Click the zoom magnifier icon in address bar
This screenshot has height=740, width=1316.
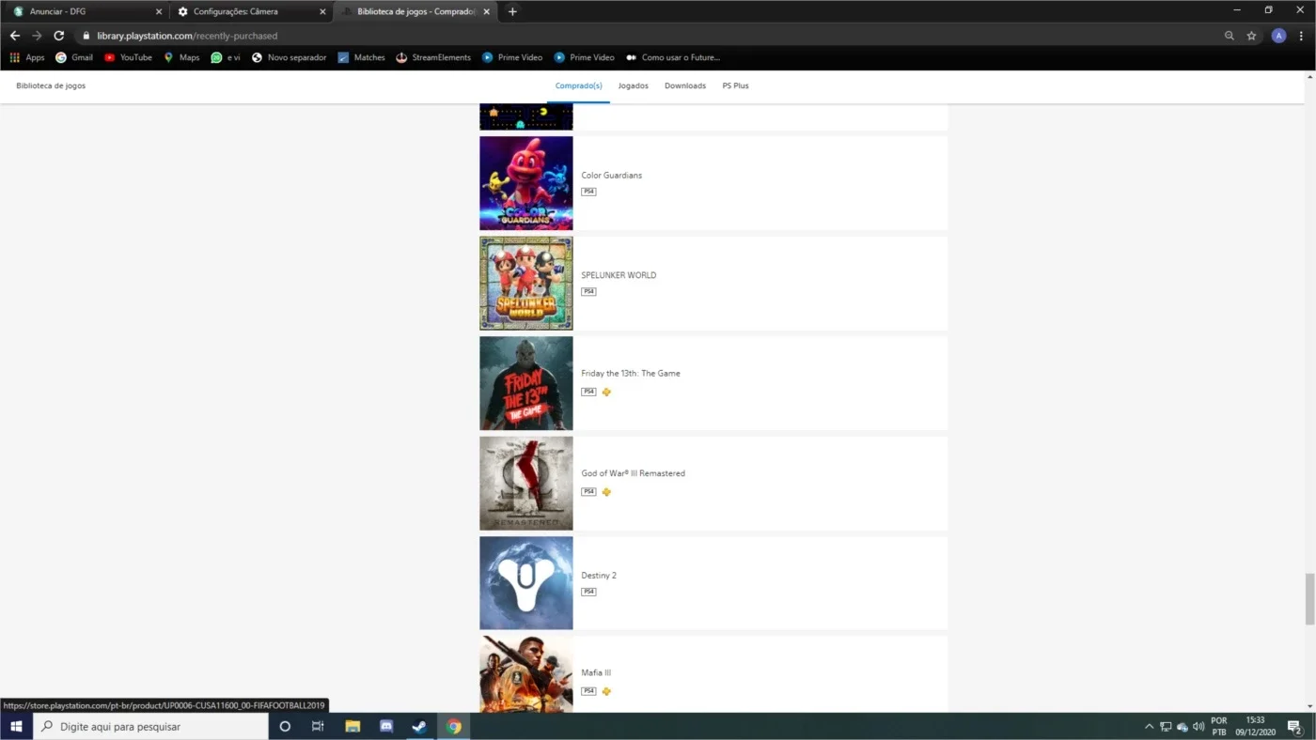pos(1229,36)
